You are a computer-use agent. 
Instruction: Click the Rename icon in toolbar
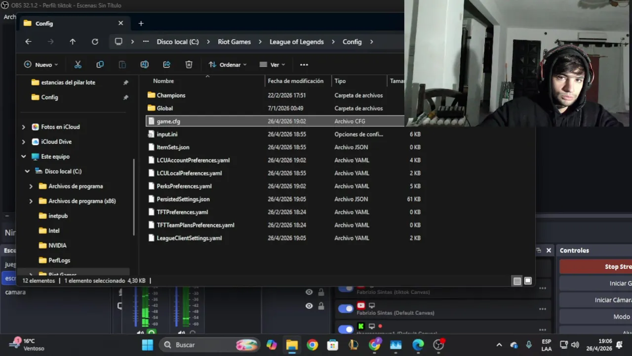click(144, 65)
